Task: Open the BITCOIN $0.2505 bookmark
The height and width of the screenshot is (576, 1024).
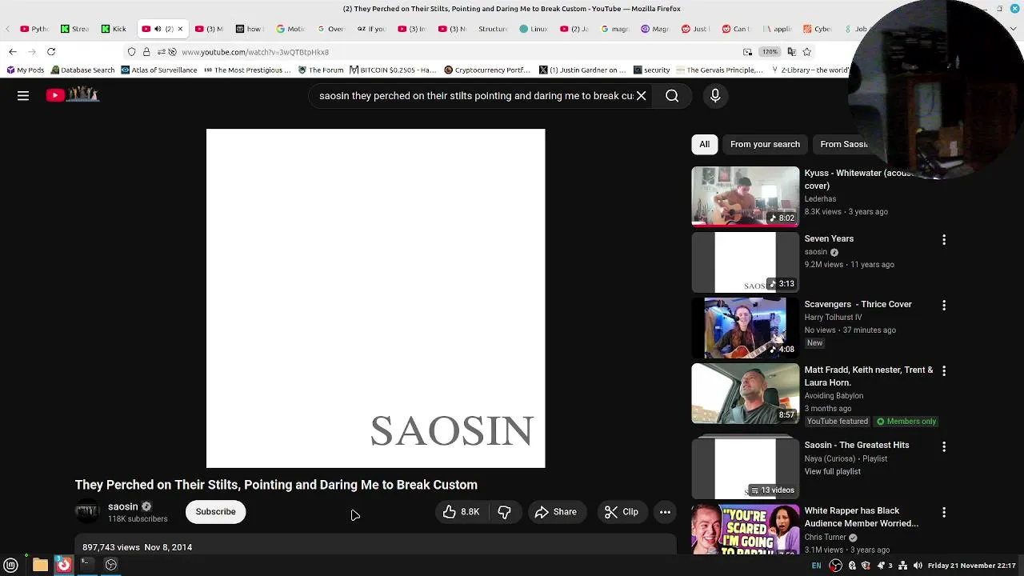Action: [393, 70]
